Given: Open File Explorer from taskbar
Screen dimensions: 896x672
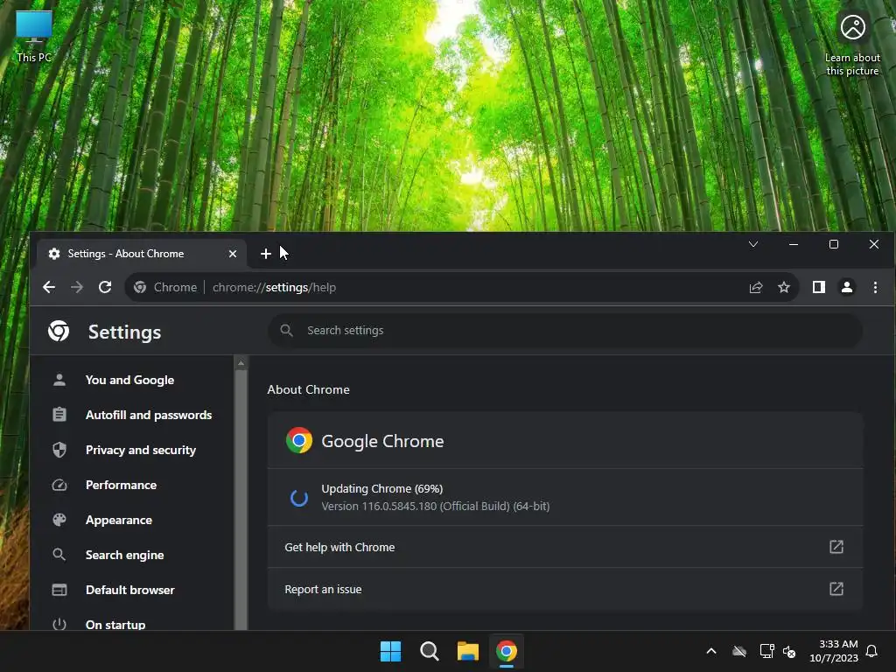Looking at the screenshot, I should [x=467, y=651].
